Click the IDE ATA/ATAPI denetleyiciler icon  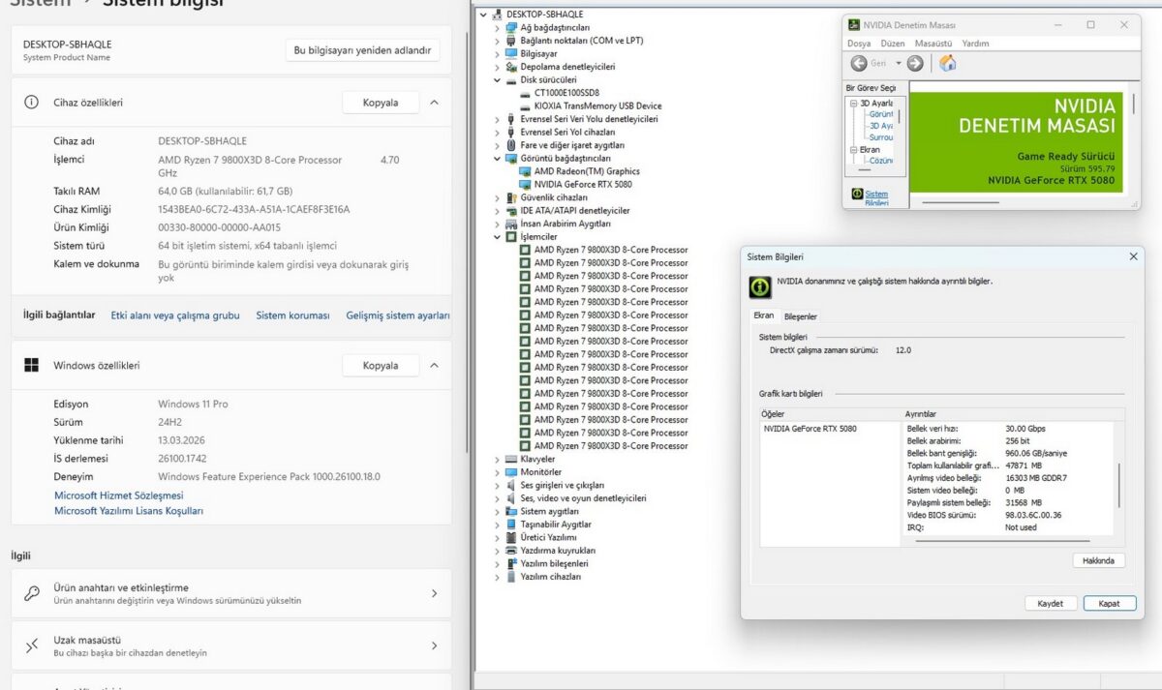click(511, 210)
